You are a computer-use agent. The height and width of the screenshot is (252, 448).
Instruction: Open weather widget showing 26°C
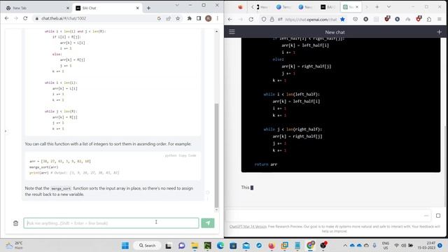click(15, 246)
